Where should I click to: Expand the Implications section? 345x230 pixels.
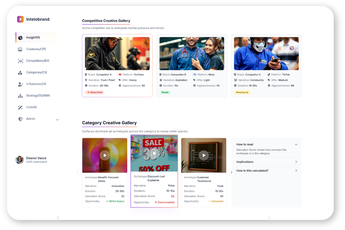[296, 162]
